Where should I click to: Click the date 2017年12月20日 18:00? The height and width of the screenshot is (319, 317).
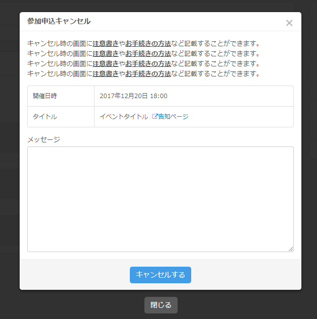point(133,96)
